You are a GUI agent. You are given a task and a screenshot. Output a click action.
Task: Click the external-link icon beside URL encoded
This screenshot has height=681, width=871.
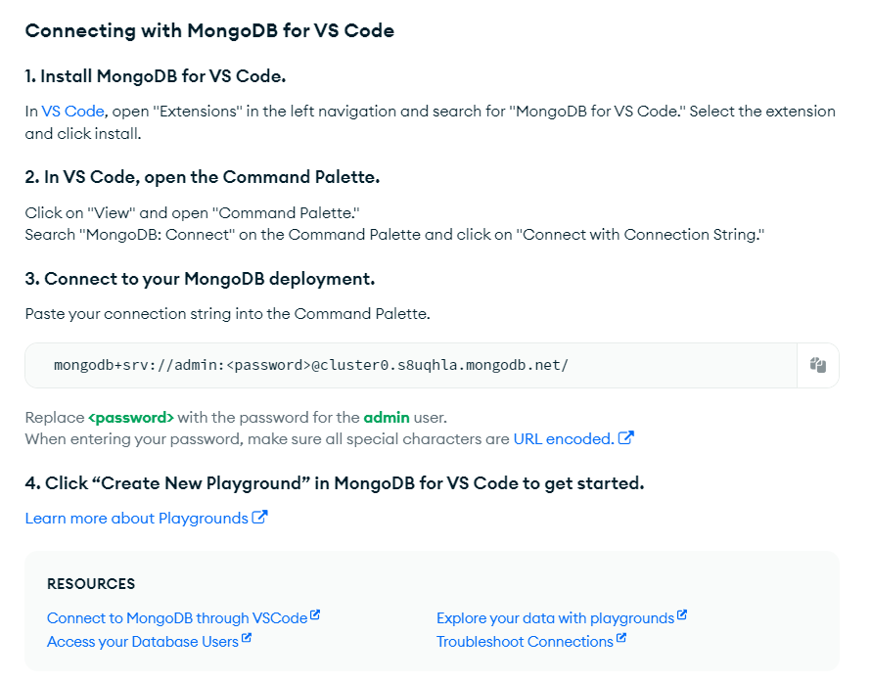626,437
